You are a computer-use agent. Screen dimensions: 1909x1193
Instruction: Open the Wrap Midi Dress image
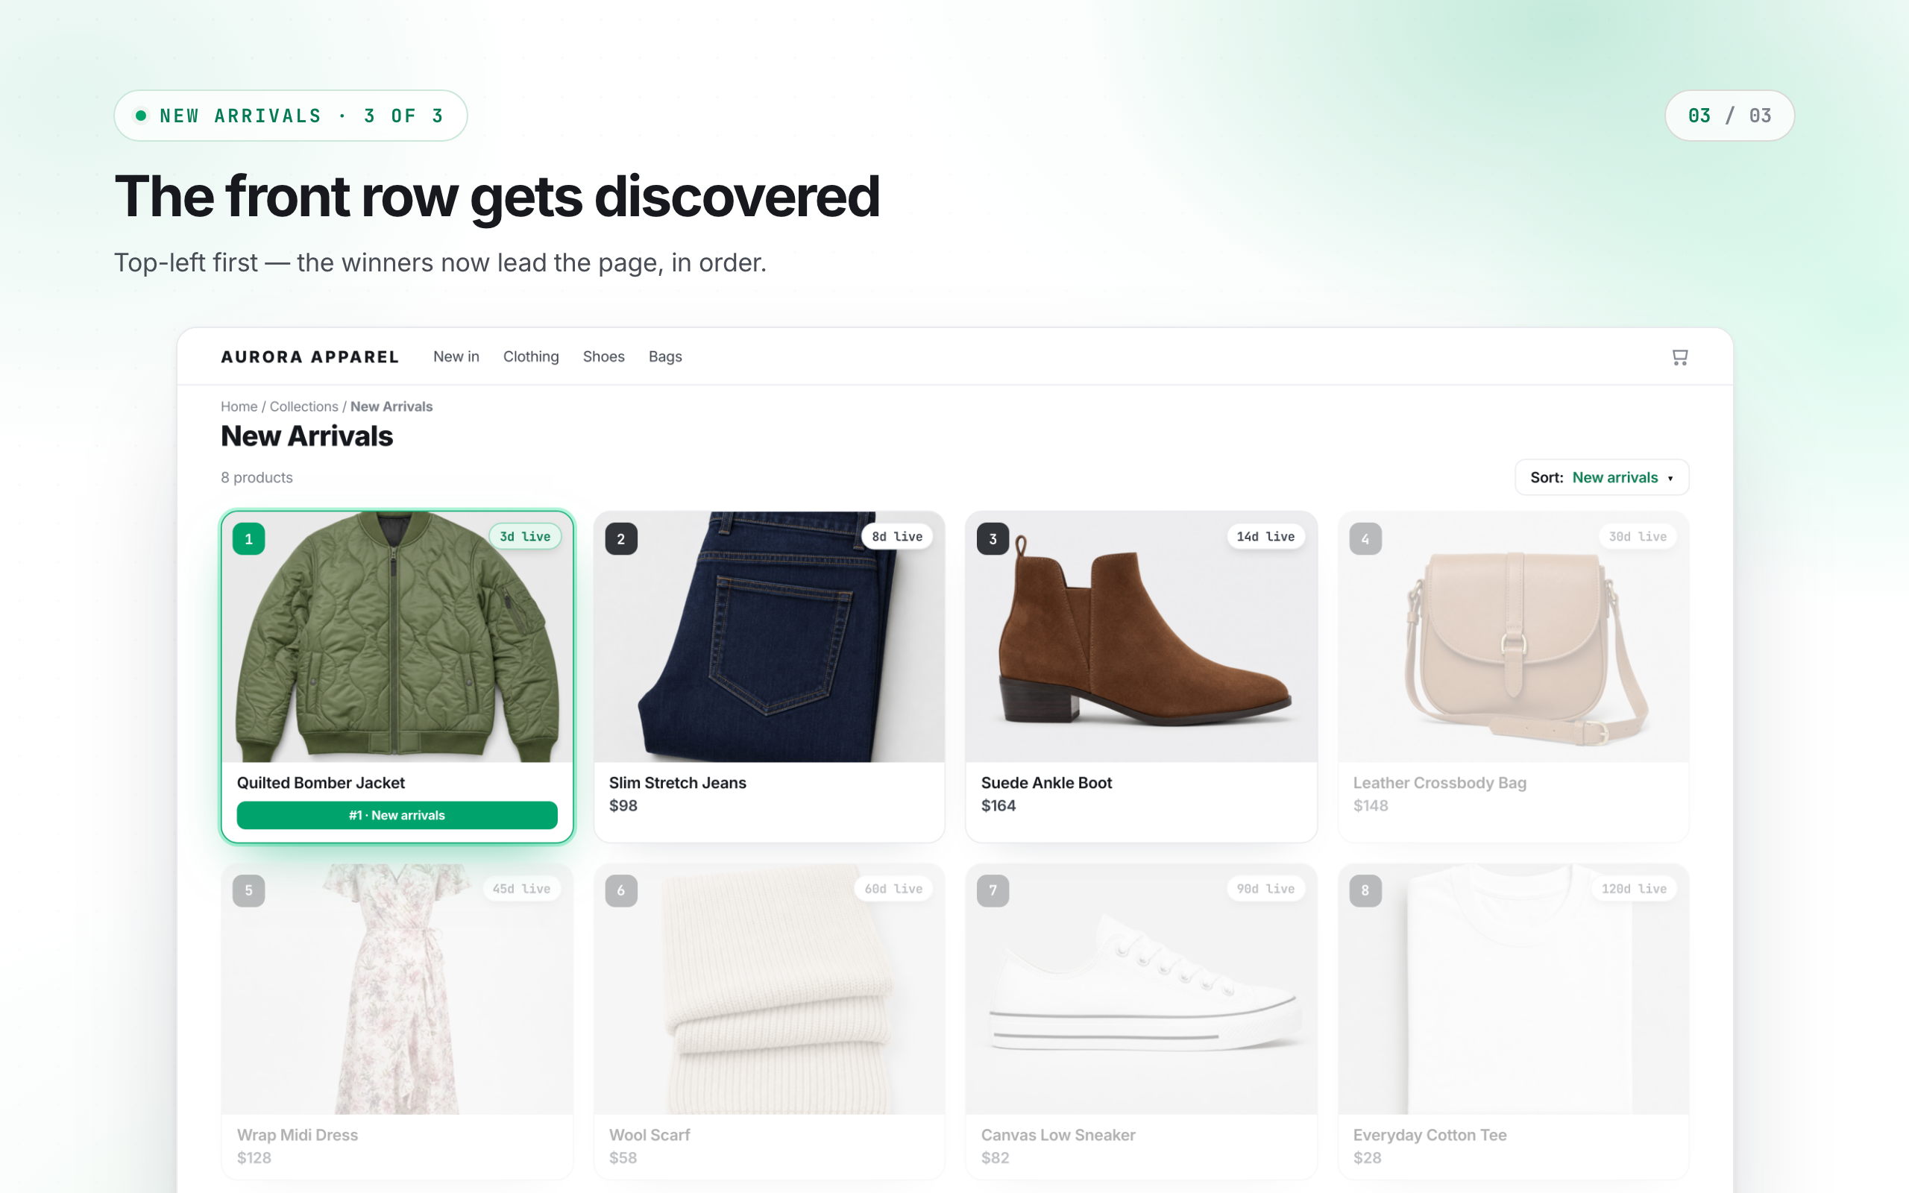pos(397,989)
